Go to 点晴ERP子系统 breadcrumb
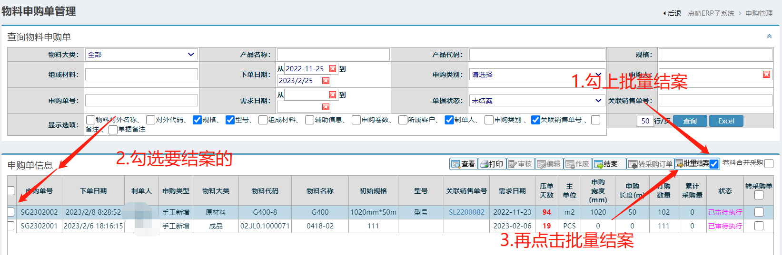This screenshot has height=255, width=782. pos(711,13)
